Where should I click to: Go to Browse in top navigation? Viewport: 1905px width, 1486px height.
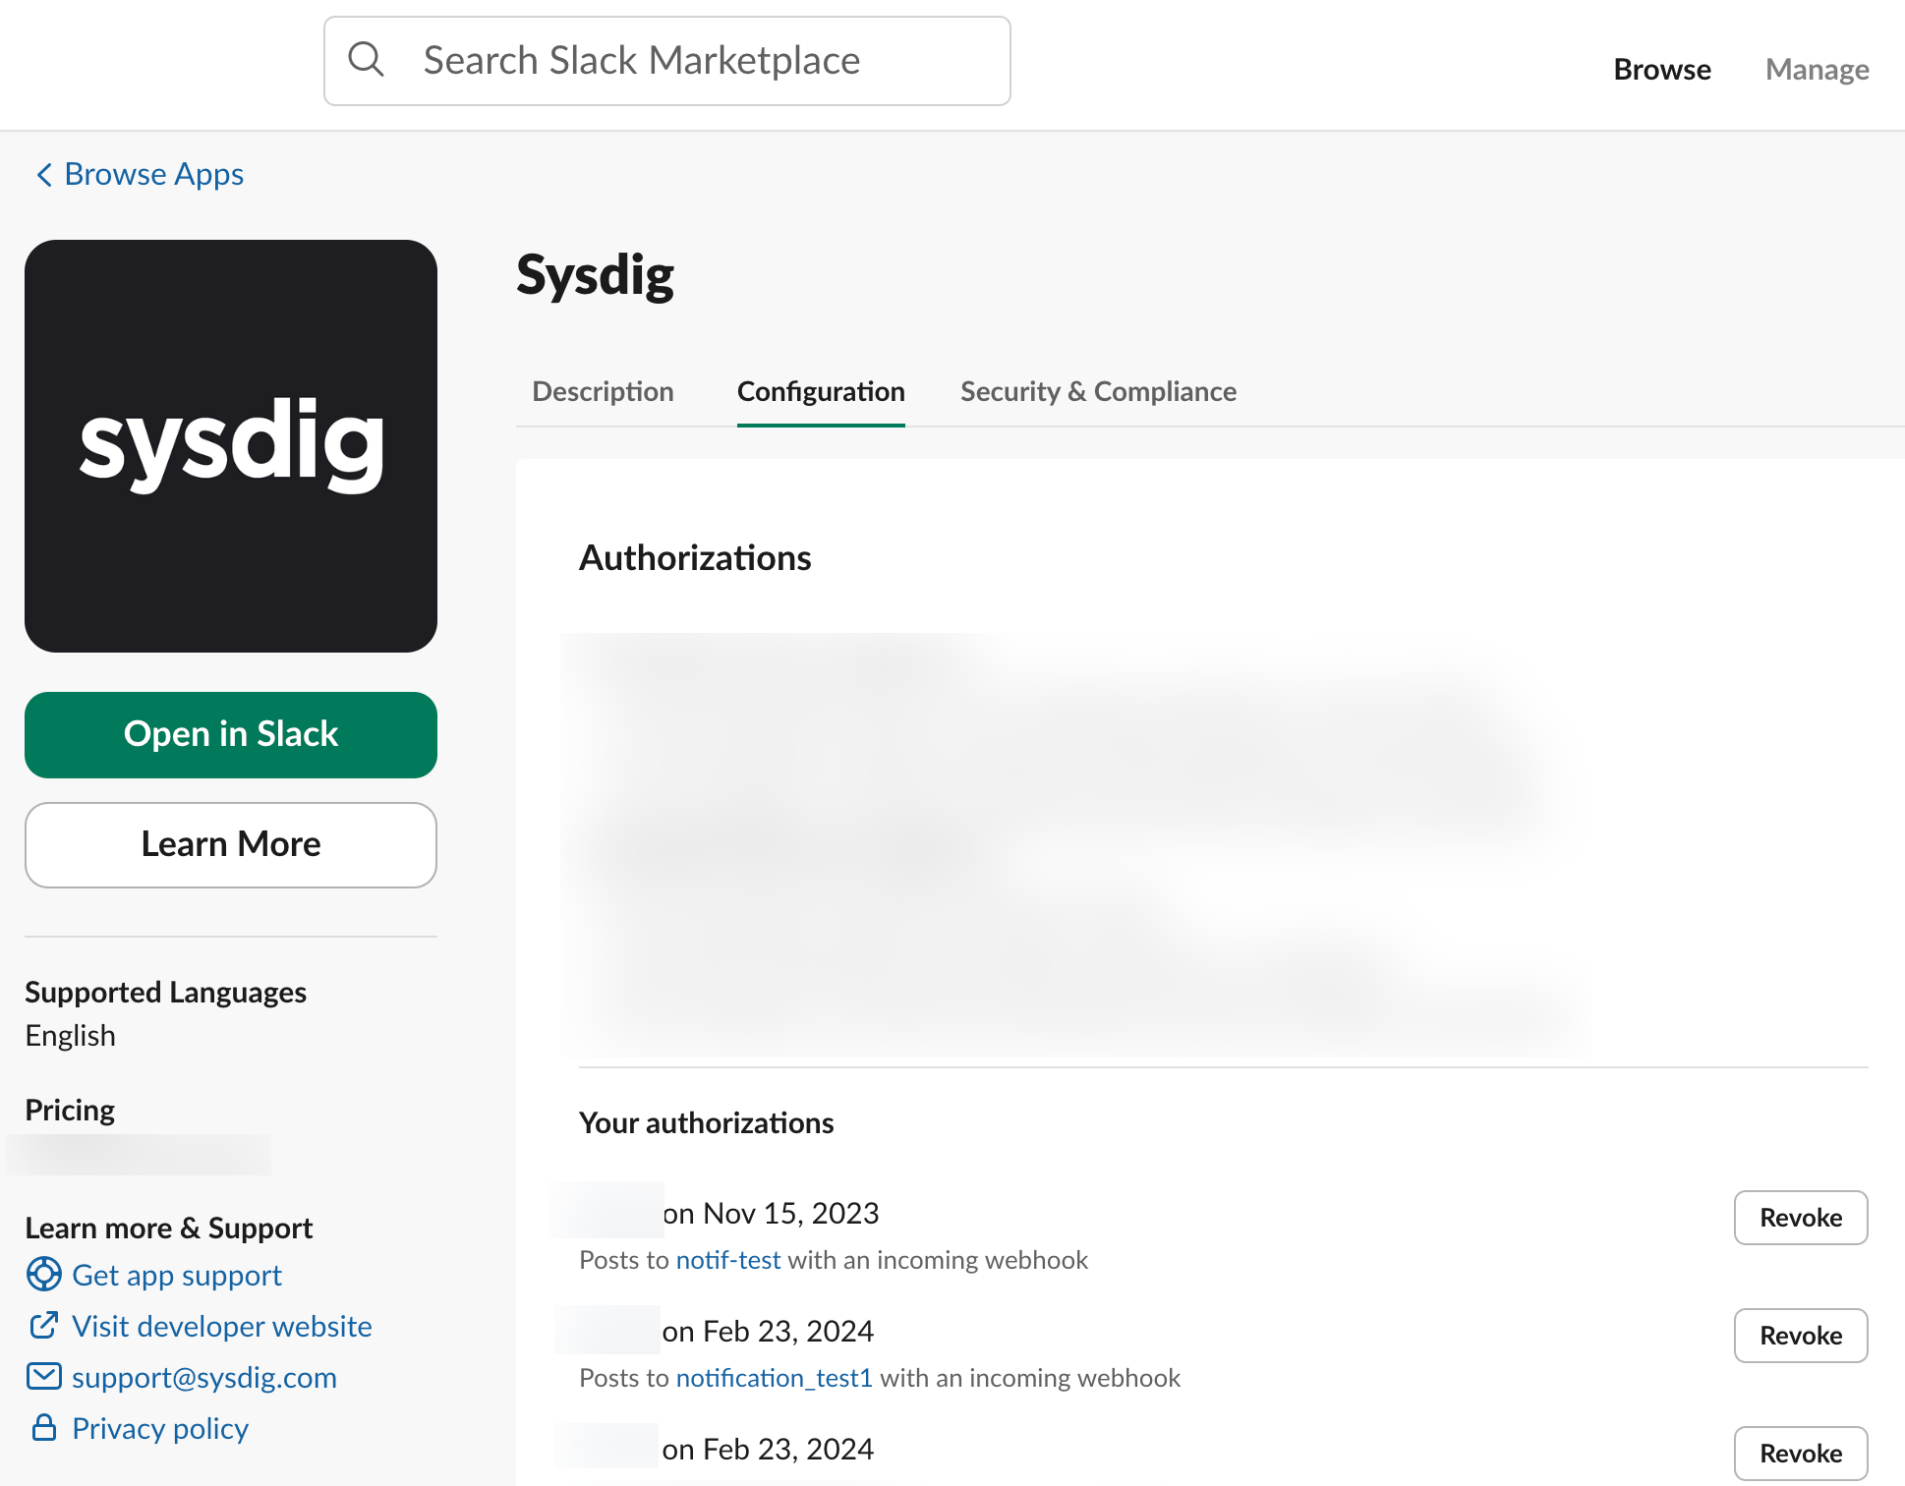[x=1662, y=69]
